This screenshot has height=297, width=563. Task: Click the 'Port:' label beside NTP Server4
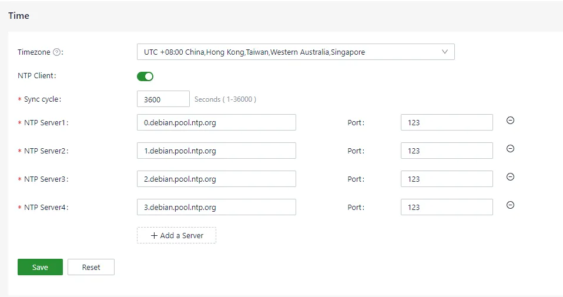coord(356,207)
